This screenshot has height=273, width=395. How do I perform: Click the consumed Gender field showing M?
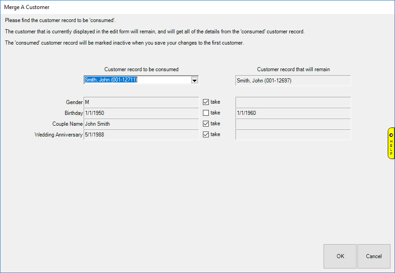[141, 102]
